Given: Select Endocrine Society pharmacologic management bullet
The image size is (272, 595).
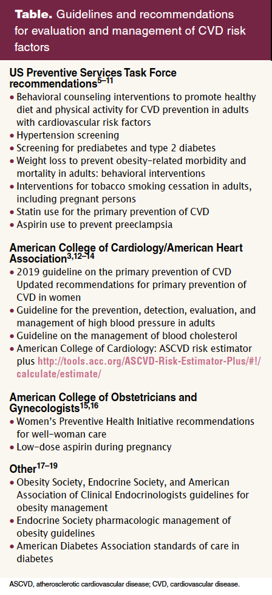Looking at the screenshot, I should point(123,526).
